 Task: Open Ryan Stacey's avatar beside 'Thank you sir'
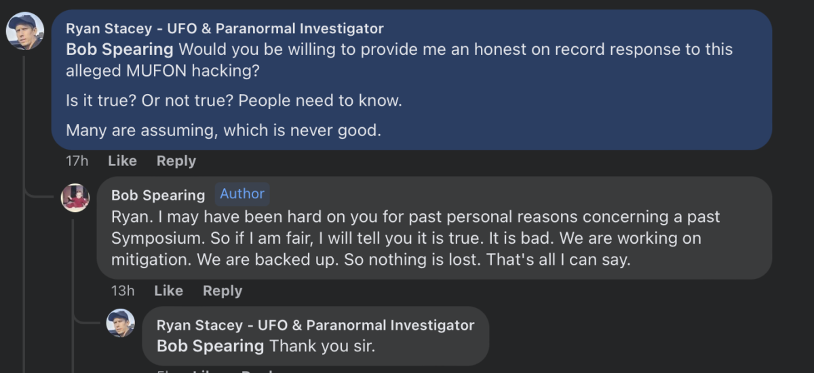click(121, 323)
